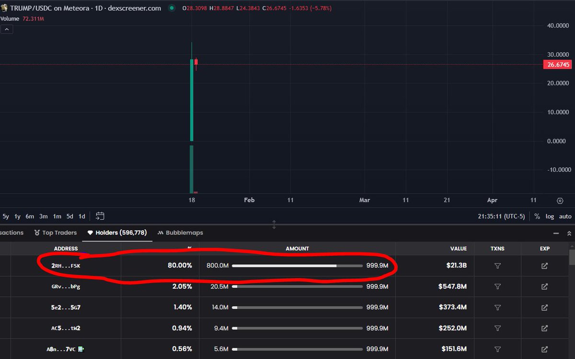This screenshot has width=575, height=359.
Task: Switch axis scaling to auto mode
Action: coord(565,216)
